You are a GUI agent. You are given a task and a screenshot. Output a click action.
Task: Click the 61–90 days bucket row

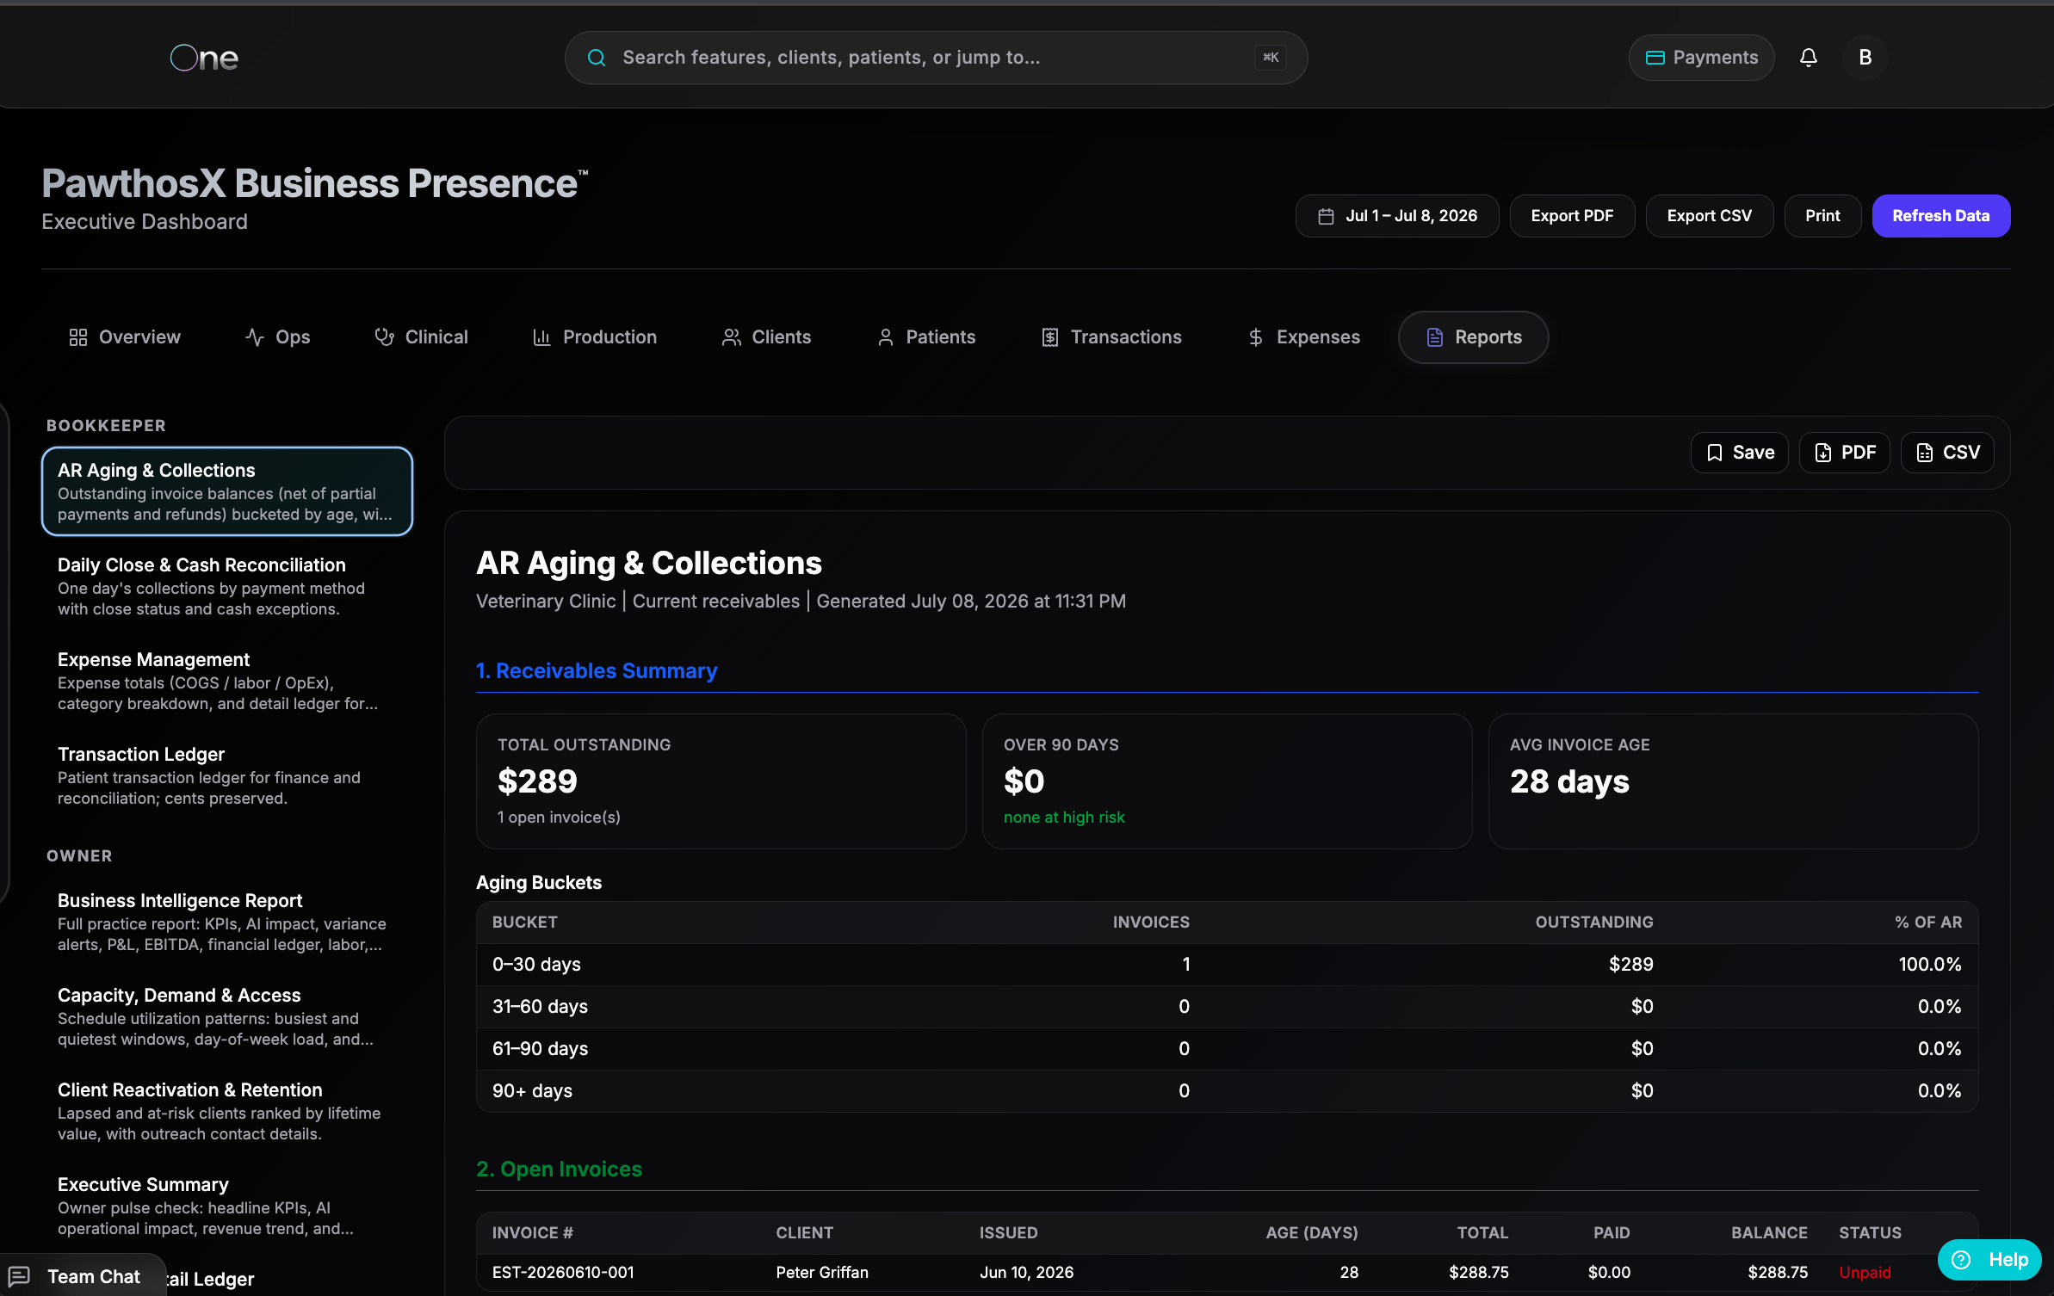1227,1049
